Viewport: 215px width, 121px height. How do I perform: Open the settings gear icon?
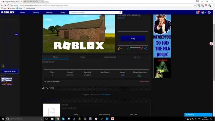pyautogui.click(x=209, y=12)
